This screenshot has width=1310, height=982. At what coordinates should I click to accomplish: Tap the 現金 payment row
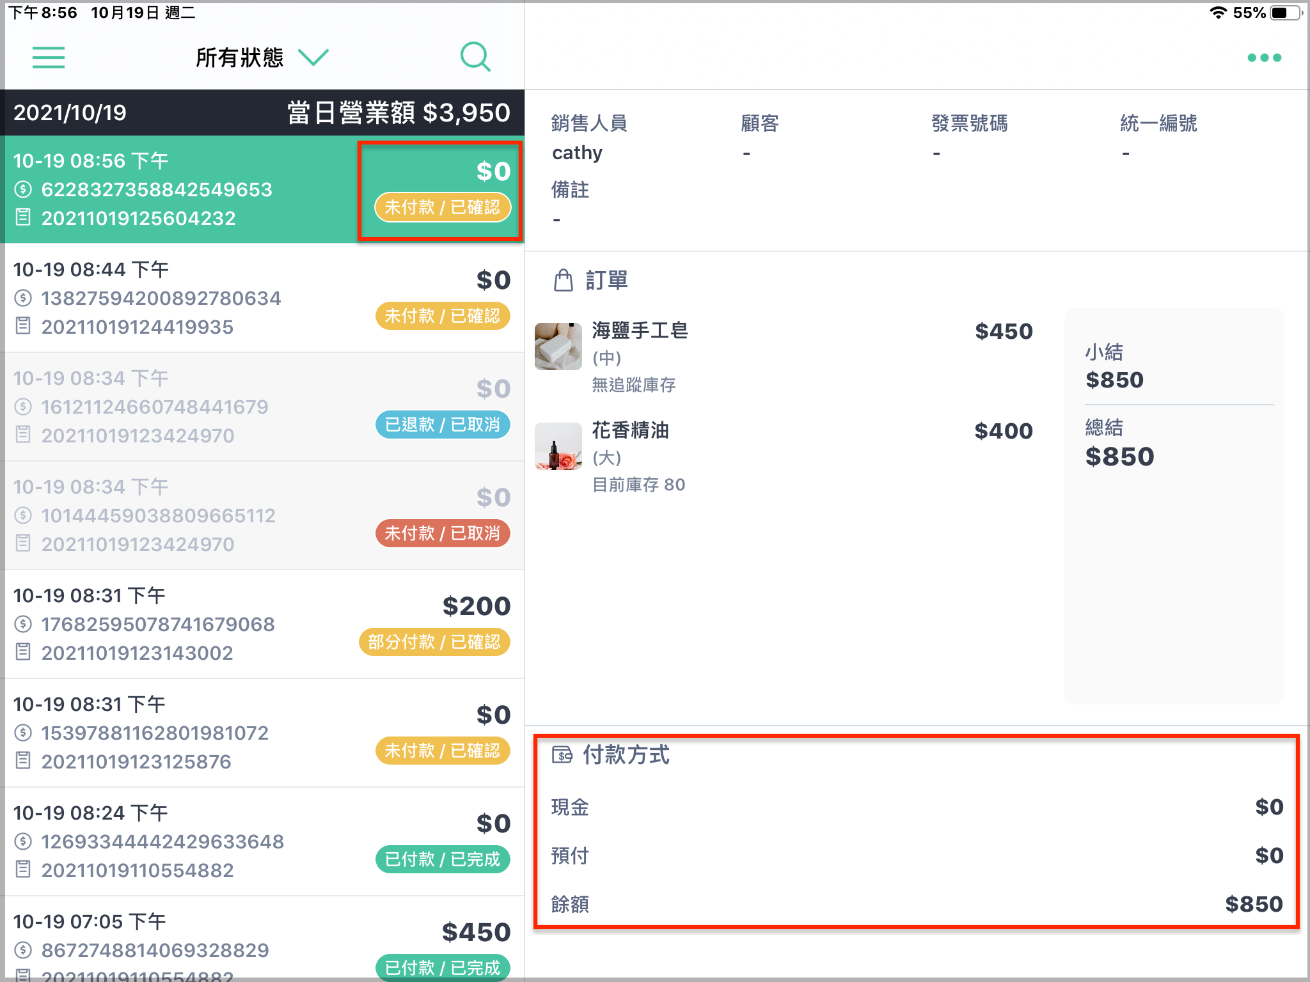click(917, 807)
